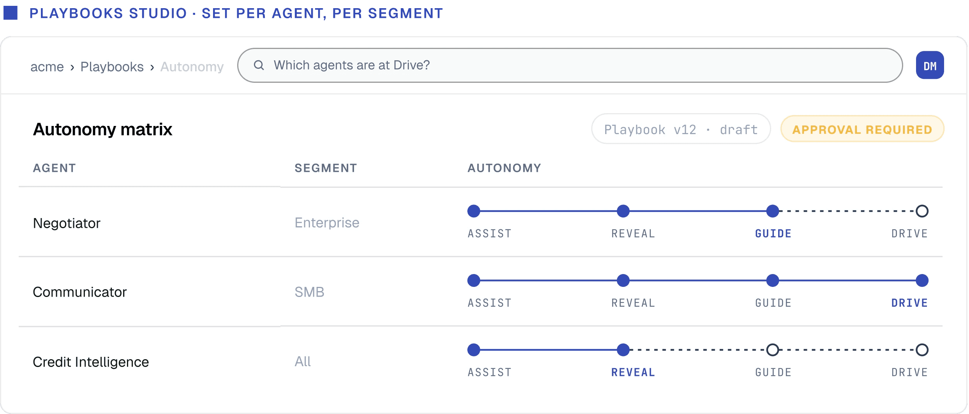Image resolution: width=969 pixels, height=414 pixels.
Task: Select Negotiator Assist dot
Action: click(474, 211)
